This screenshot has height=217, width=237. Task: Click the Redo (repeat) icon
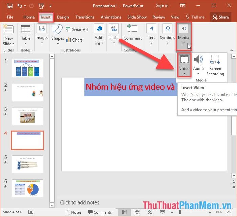[31, 6]
